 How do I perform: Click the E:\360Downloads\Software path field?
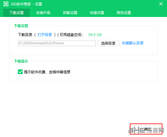(57, 43)
